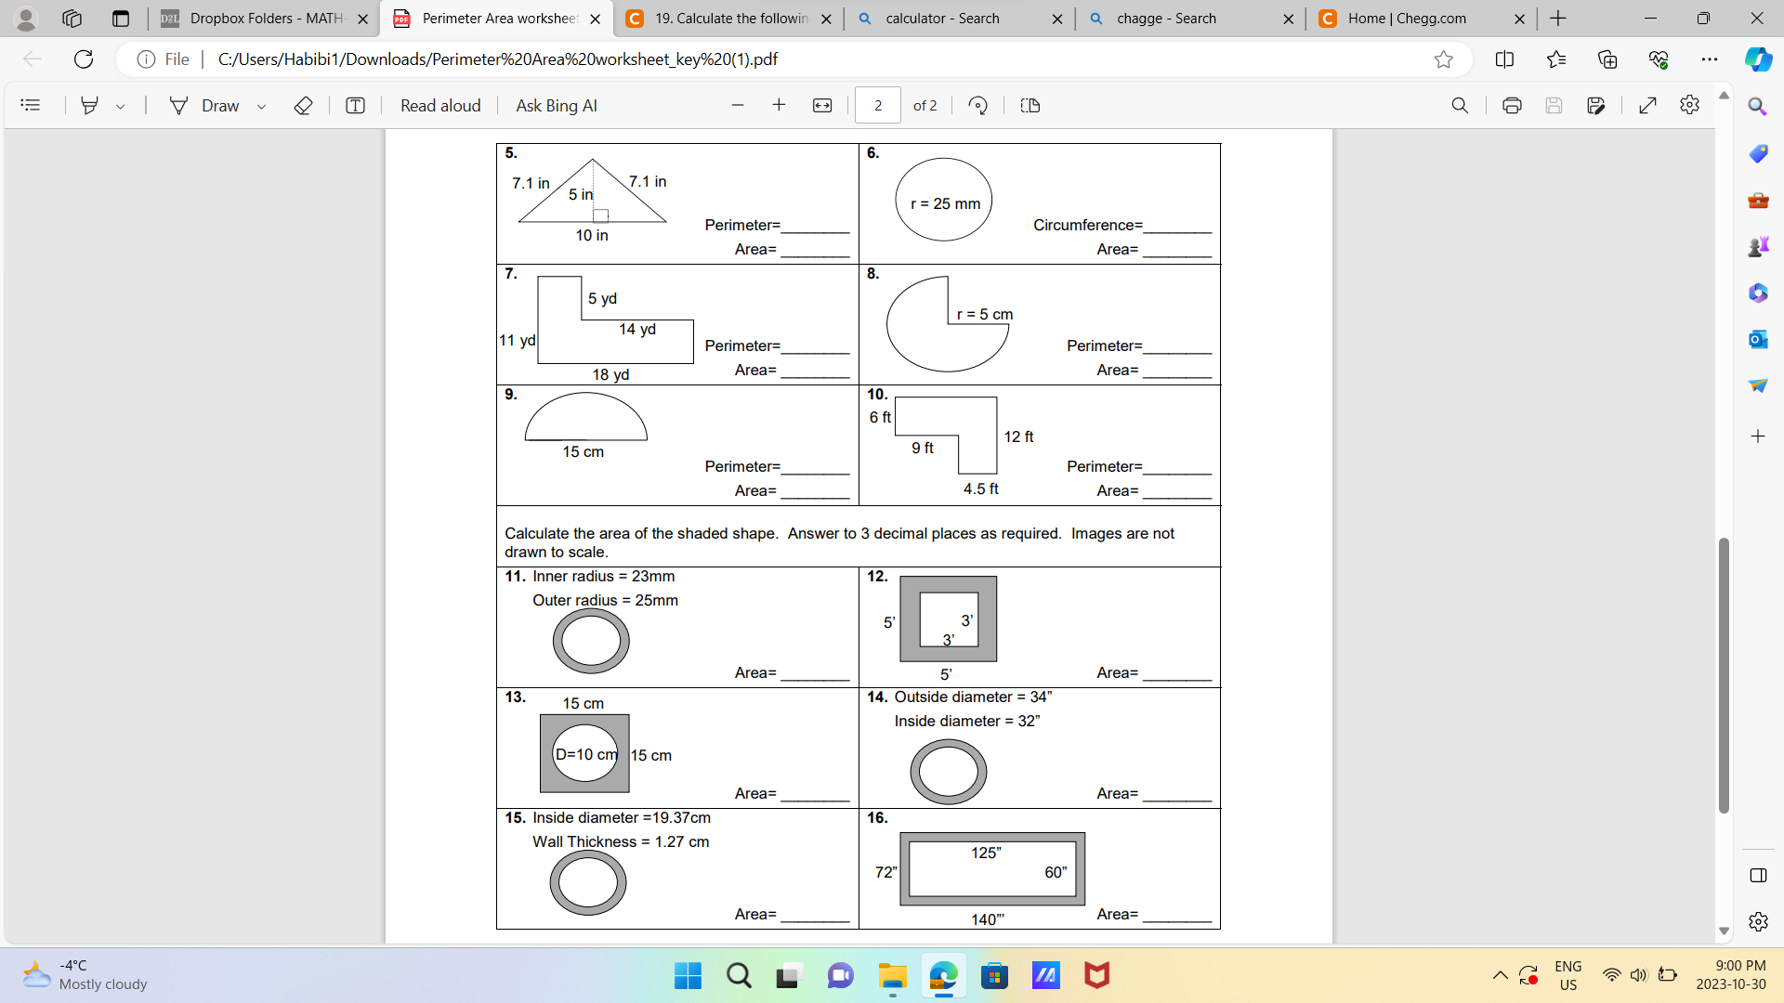
Task: Enter full screen reading view
Action: point(1649,105)
